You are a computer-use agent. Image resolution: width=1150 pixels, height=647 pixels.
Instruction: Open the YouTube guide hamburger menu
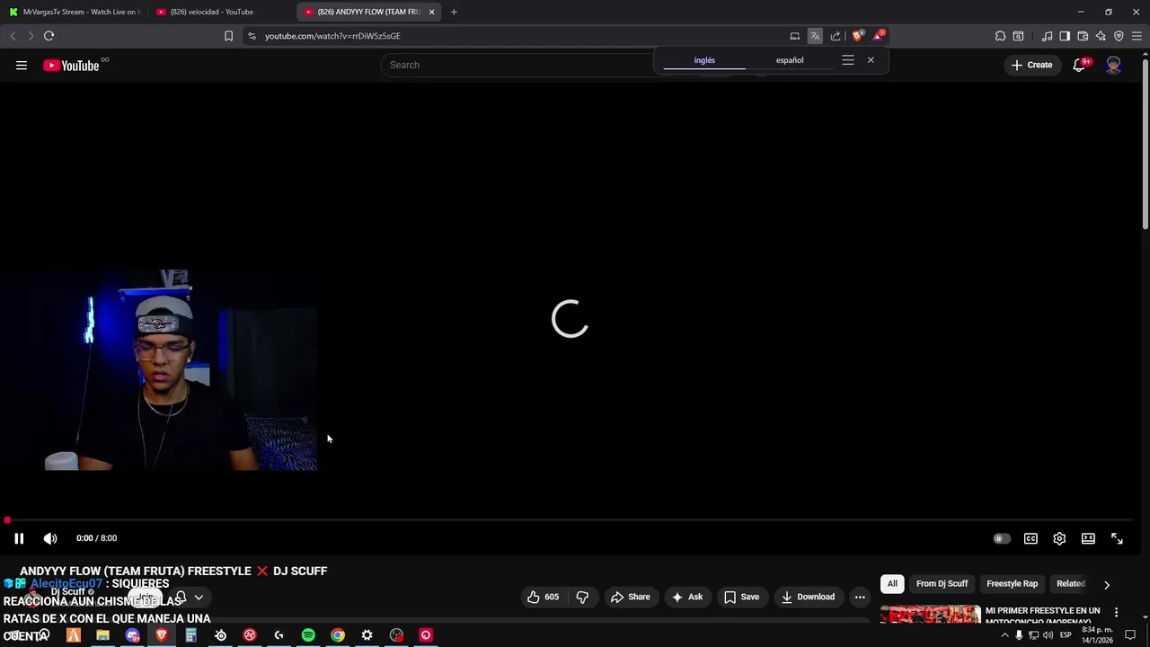pyautogui.click(x=22, y=65)
